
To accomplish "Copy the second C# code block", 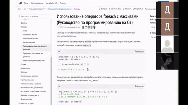I will point(140,86).
